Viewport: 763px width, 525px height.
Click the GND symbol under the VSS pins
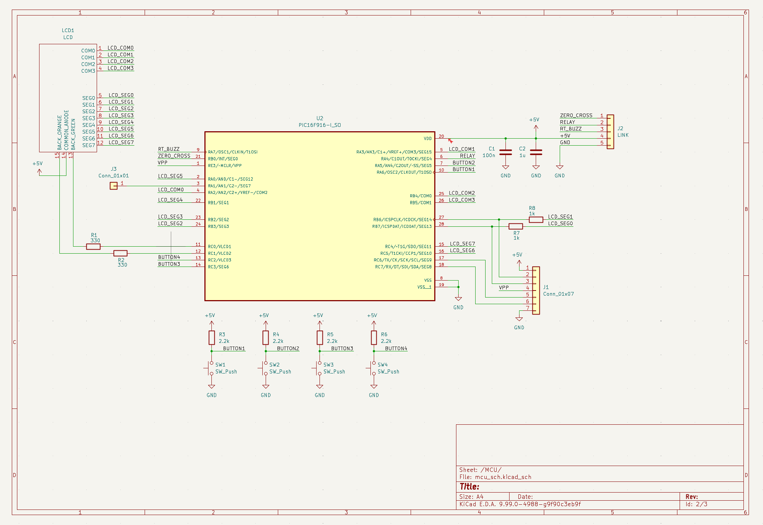[458, 299]
